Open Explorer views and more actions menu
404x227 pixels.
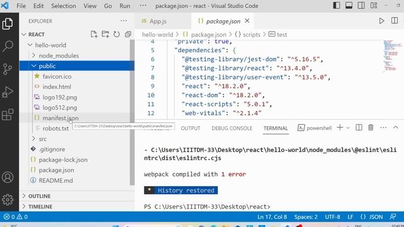[x=124, y=21]
